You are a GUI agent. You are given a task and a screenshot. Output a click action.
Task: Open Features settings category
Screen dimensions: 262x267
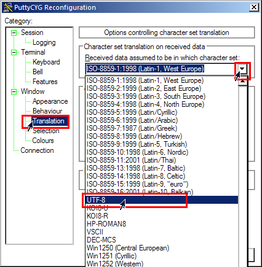[45, 82]
